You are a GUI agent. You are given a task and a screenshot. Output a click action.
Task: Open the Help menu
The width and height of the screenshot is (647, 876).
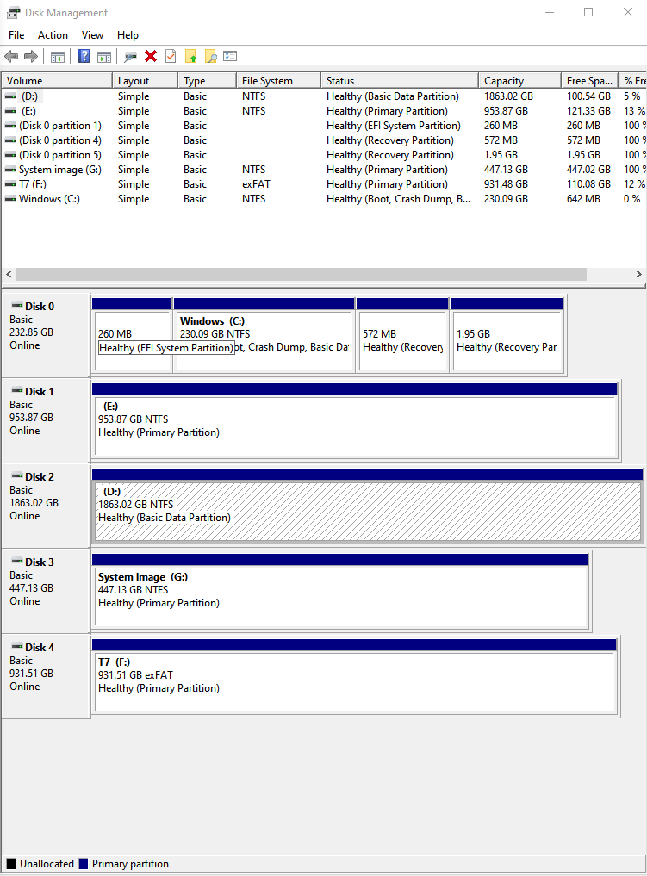click(x=128, y=35)
